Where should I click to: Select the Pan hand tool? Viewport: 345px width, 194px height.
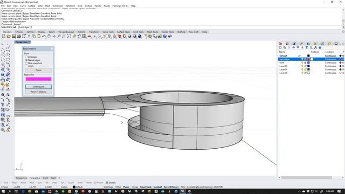point(49,36)
